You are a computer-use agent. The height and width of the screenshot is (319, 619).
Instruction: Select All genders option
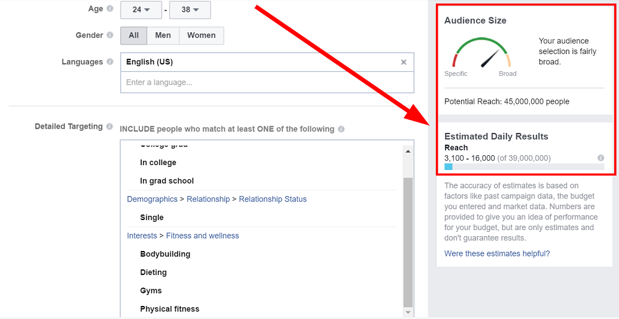pos(134,36)
